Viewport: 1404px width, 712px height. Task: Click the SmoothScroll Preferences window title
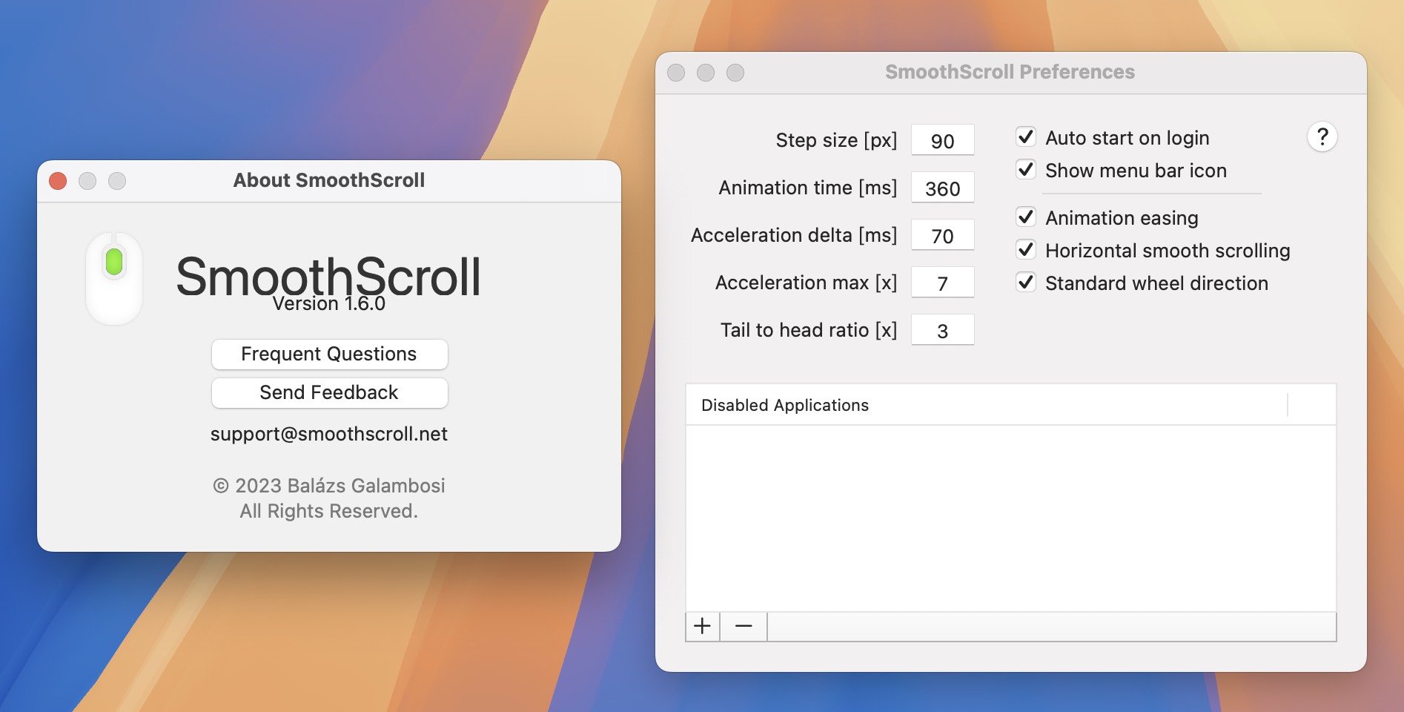1010,72
